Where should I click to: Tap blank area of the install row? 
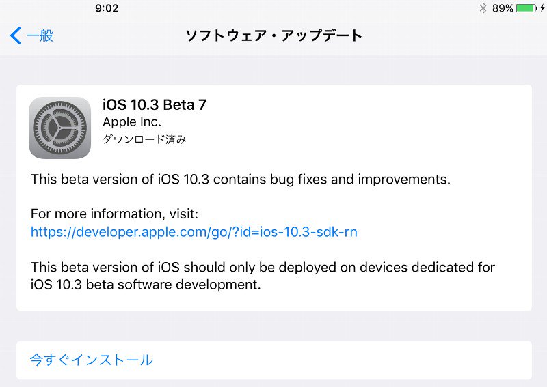342,360
